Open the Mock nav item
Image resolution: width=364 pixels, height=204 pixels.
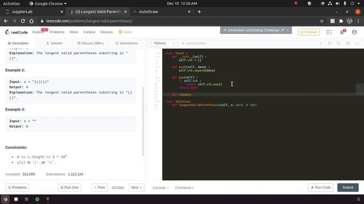(73, 32)
